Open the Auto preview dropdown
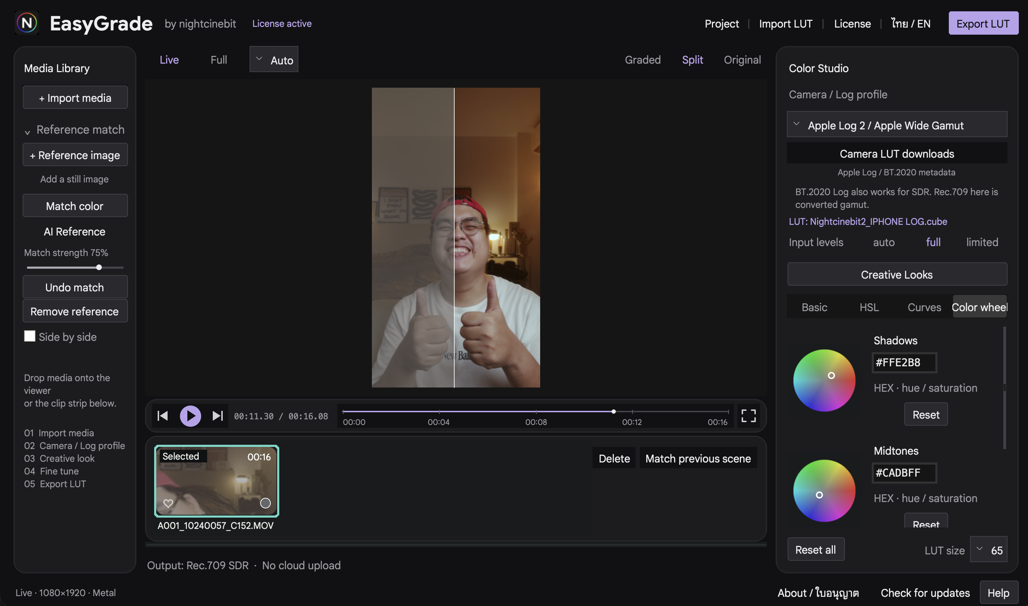Screen dimensions: 1028x606 pos(274,59)
